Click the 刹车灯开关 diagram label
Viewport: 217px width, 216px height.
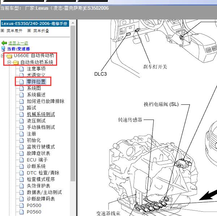point(155,67)
